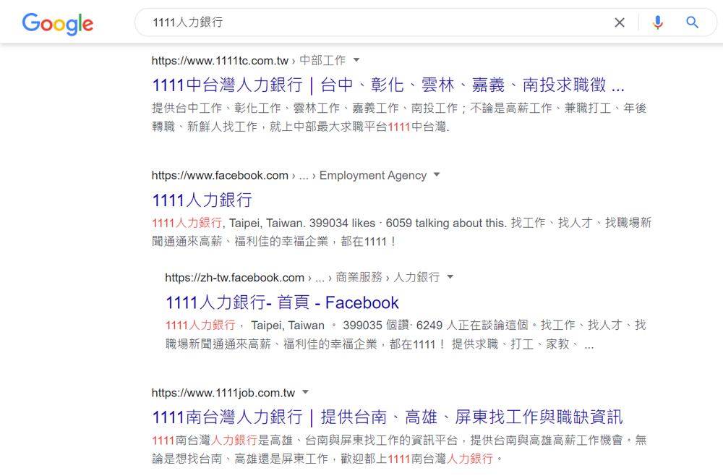723x476 pixels.
Task: Focus the search field containing 1111人力銀行
Action: [376, 22]
